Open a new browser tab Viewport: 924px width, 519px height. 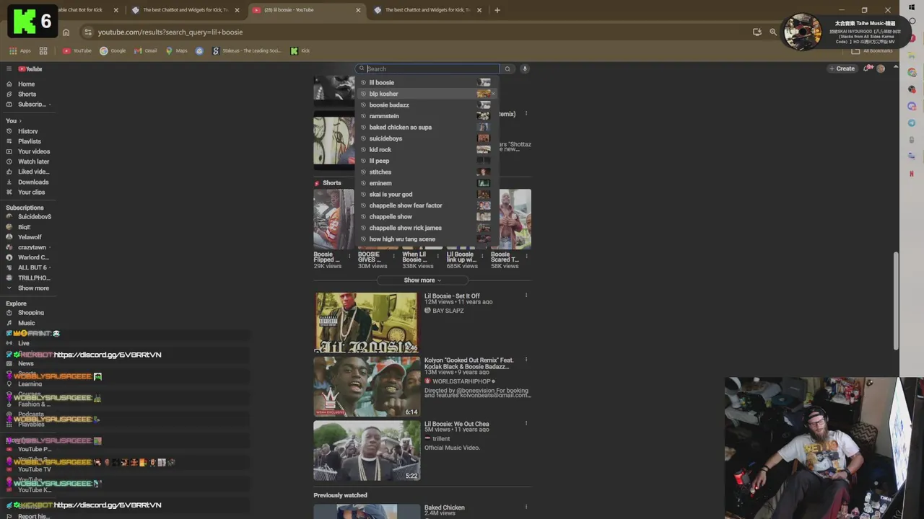(497, 10)
